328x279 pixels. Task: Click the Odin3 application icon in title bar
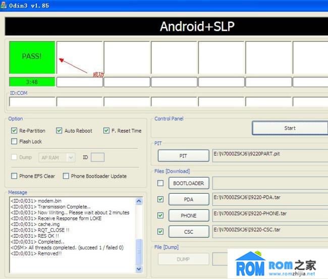click(4, 5)
